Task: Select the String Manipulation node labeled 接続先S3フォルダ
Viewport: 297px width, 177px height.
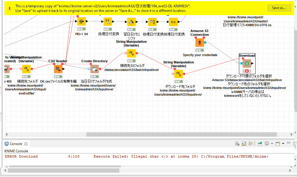Action: click(131, 53)
